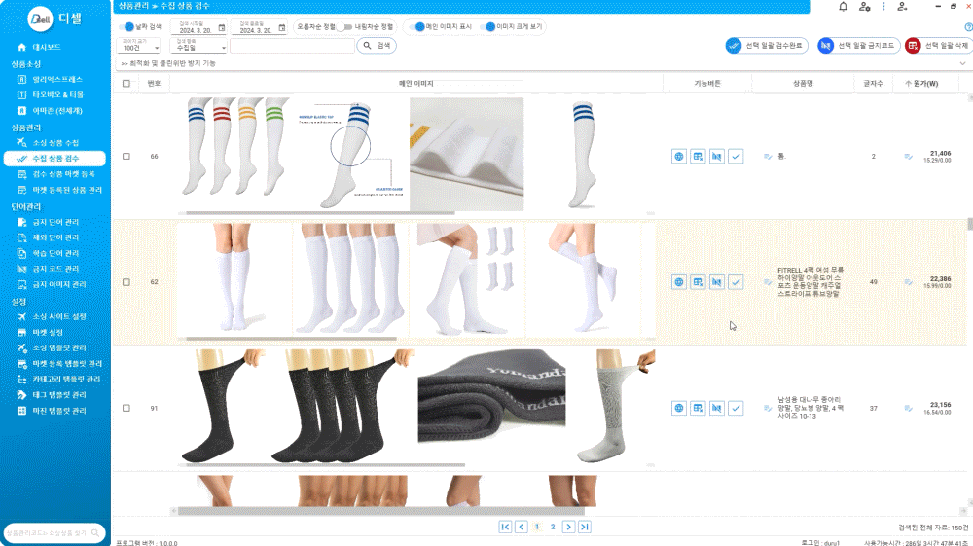
Task: Click inspection checkmark icon in row 91
Action: point(736,408)
